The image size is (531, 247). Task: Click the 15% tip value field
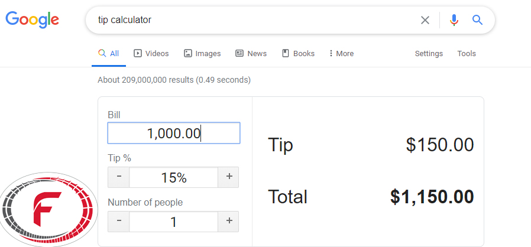point(173,177)
